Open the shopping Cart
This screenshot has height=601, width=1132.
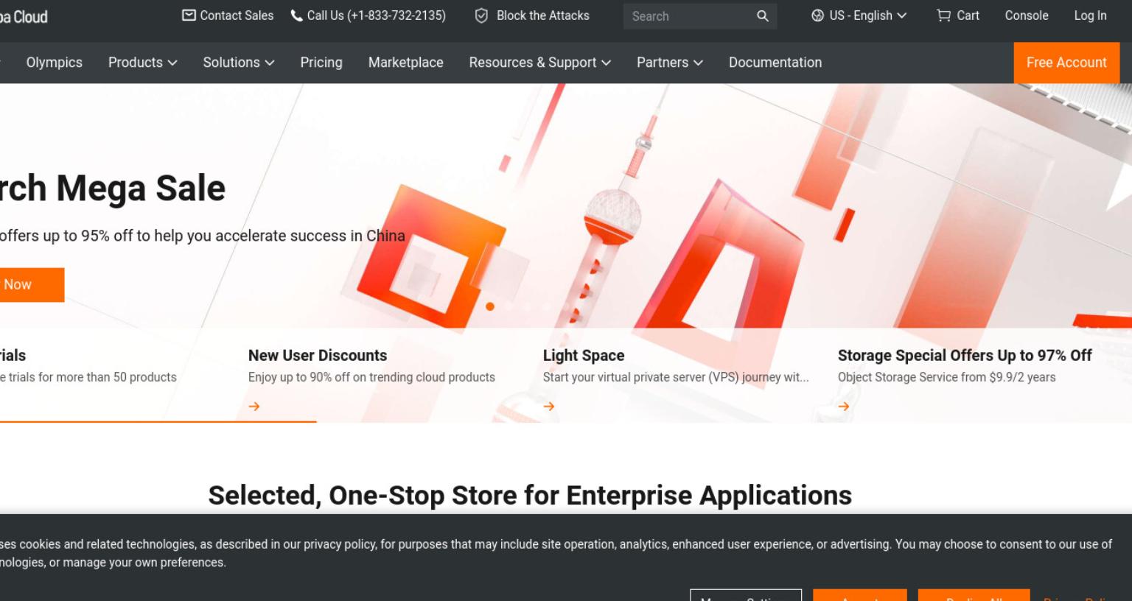(957, 15)
